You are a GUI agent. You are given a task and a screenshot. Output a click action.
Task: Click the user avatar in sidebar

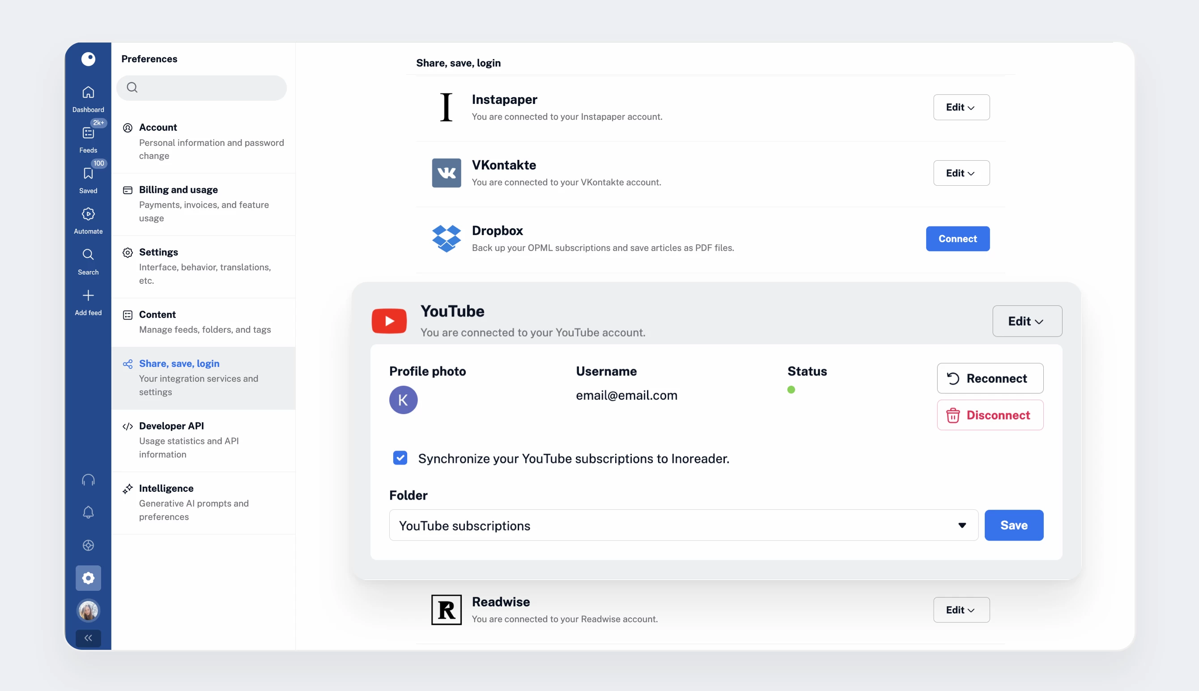(88, 610)
